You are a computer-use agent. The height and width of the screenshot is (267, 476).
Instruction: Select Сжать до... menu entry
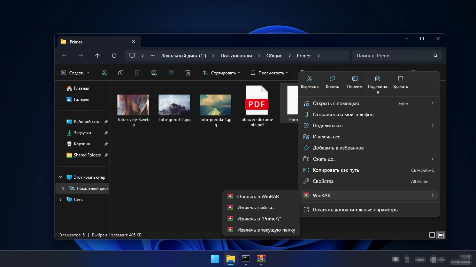pyautogui.click(x=369, y=159)
